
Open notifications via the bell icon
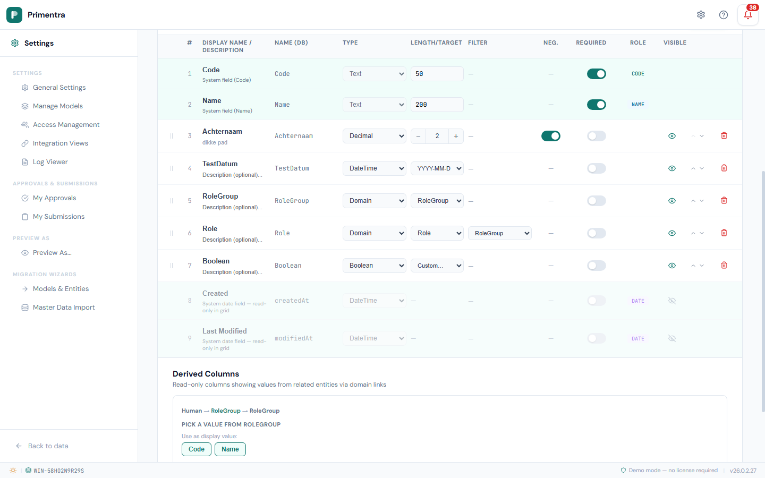(747, 15)
